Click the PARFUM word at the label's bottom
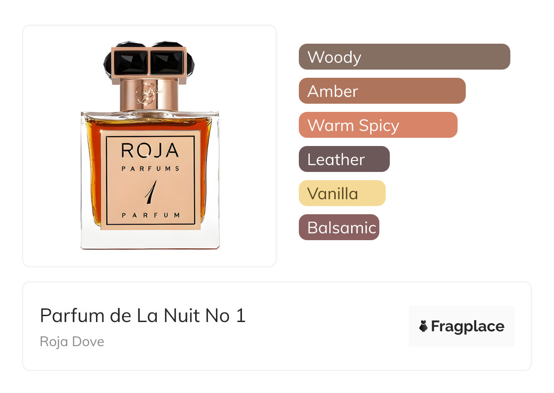 150,215
